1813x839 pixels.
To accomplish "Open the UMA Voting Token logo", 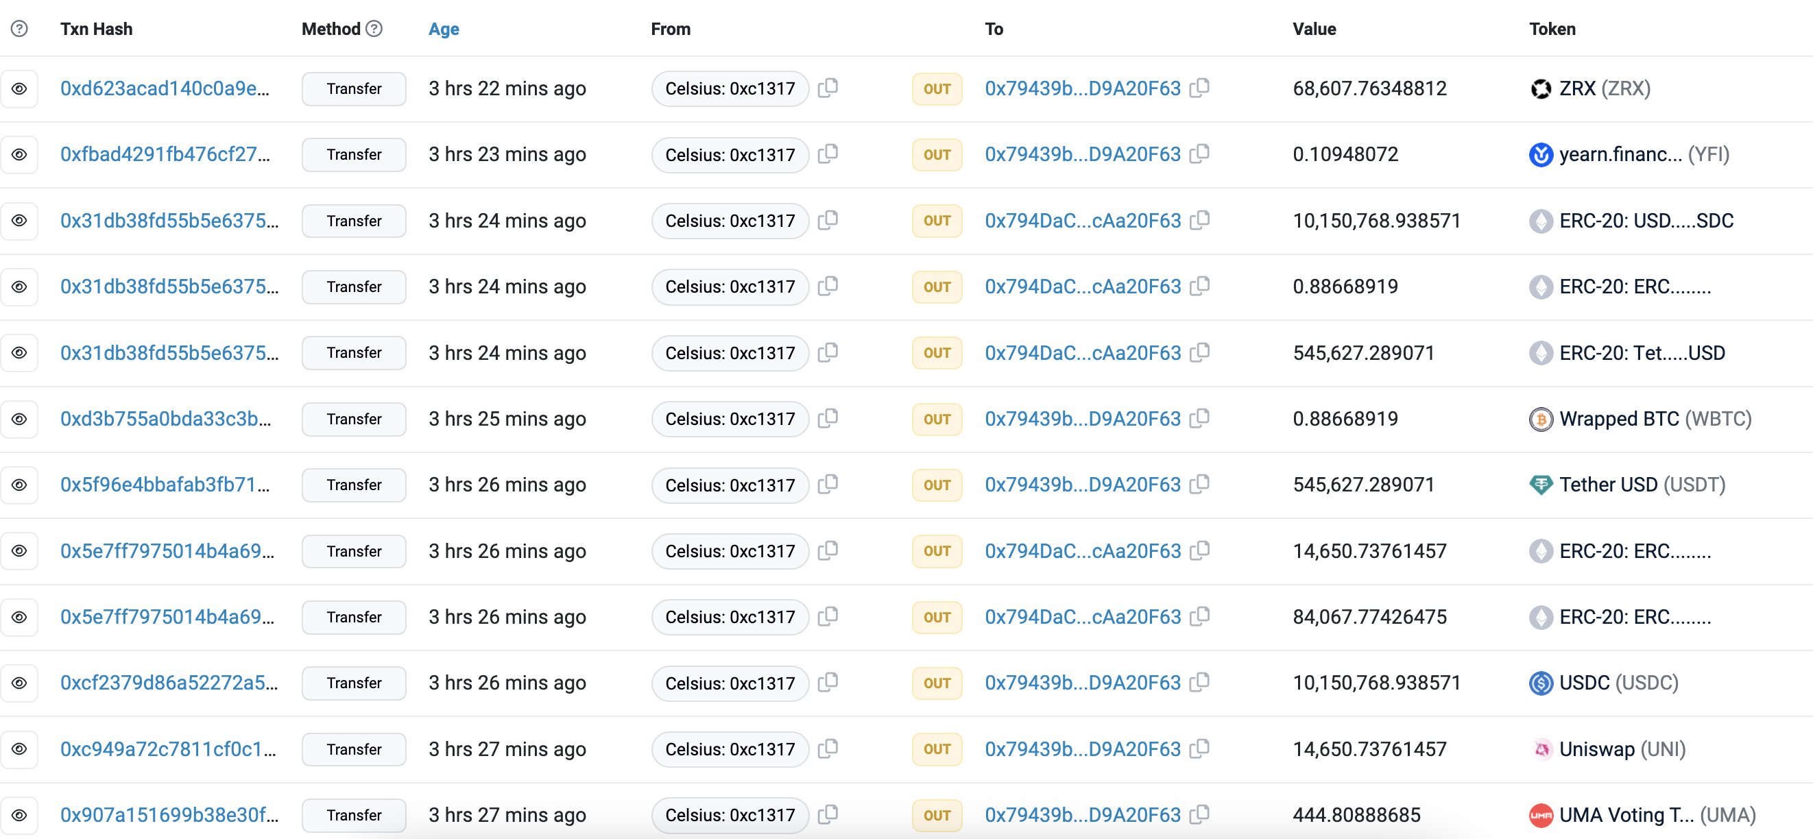I will (1541, 815).
